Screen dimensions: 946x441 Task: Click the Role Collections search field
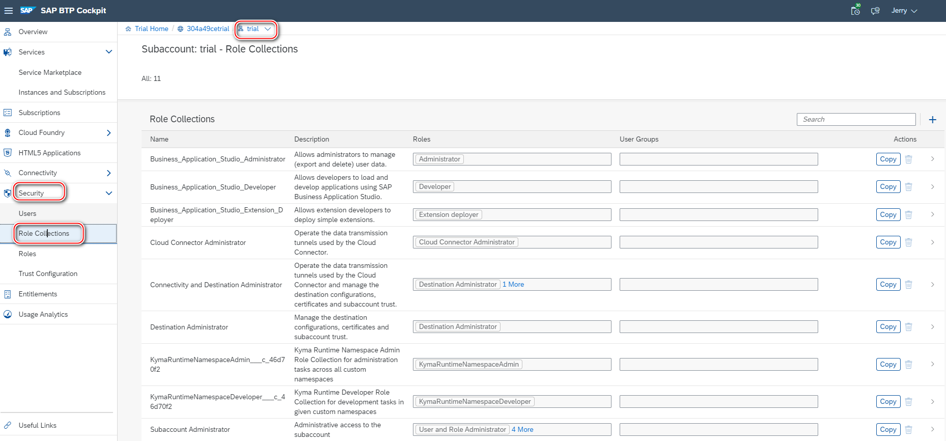coord(856,119)
